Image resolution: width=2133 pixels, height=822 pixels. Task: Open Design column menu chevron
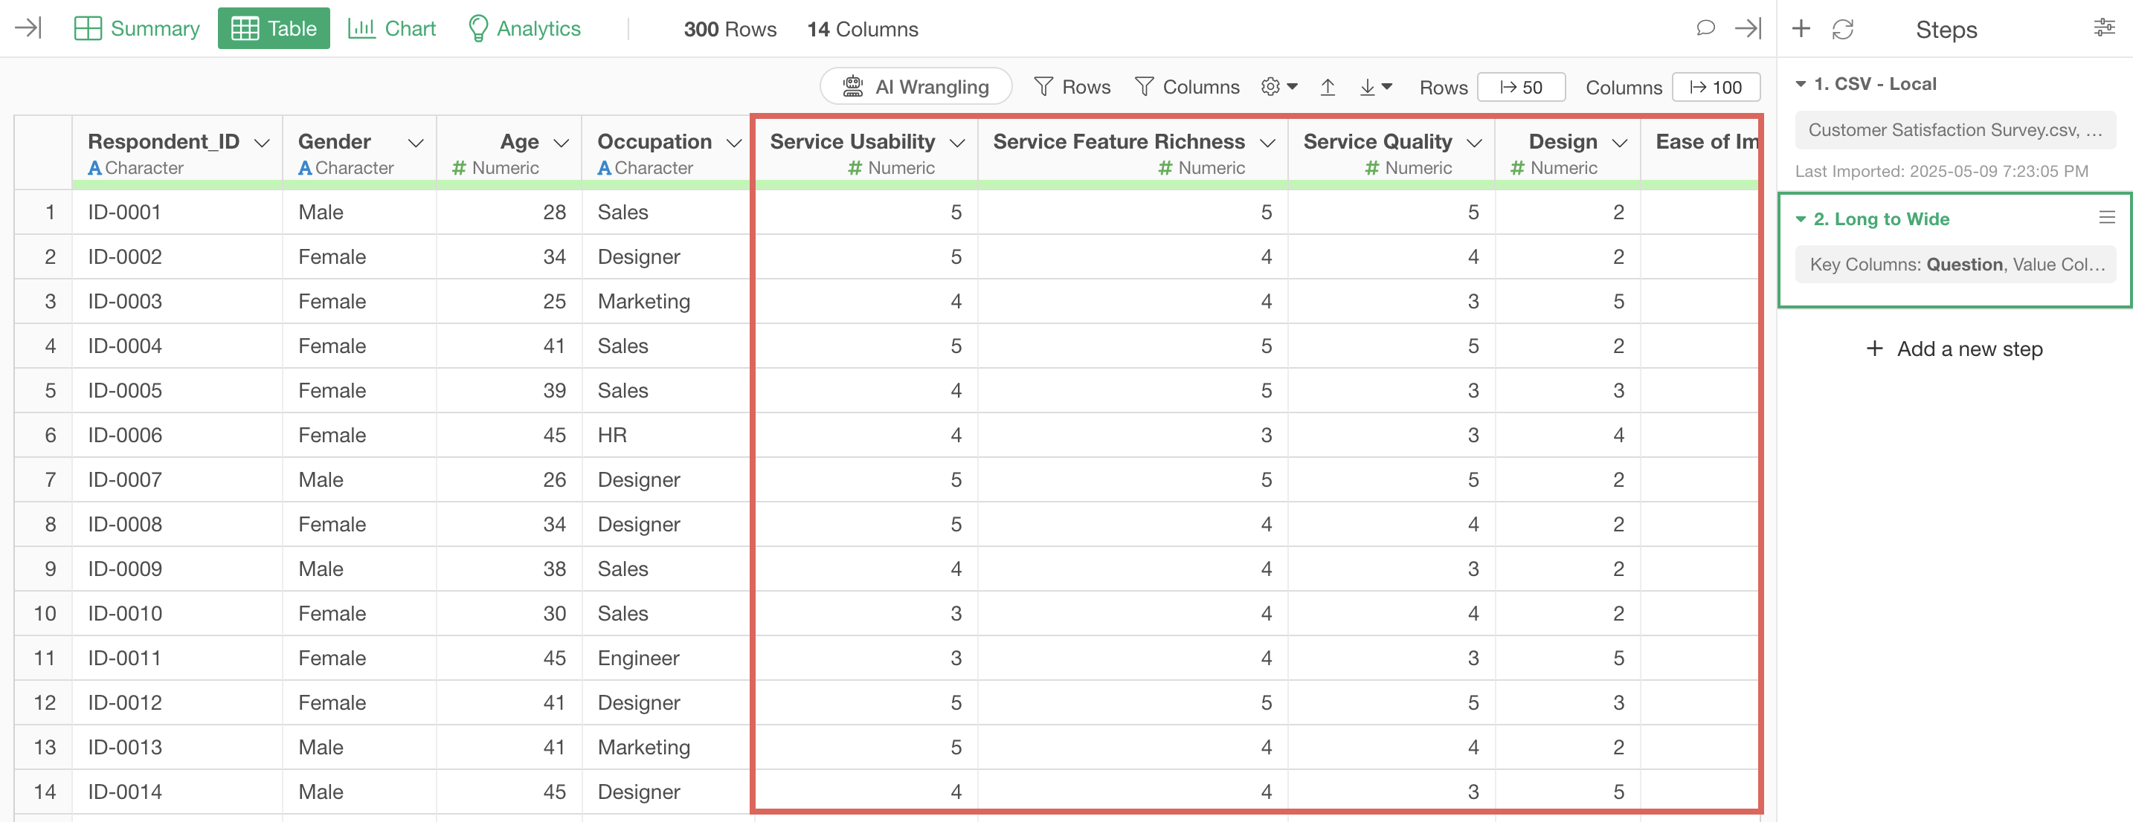[x=1620, y=143]
